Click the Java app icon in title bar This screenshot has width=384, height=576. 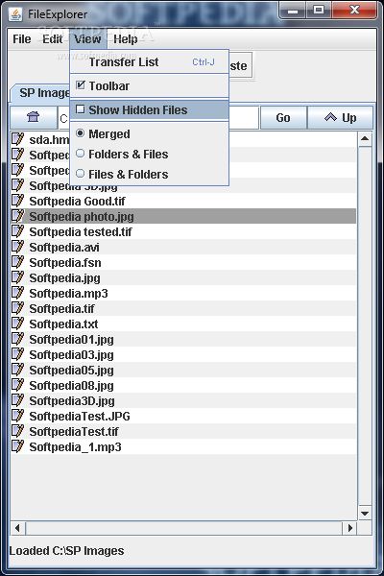point(15,14)
